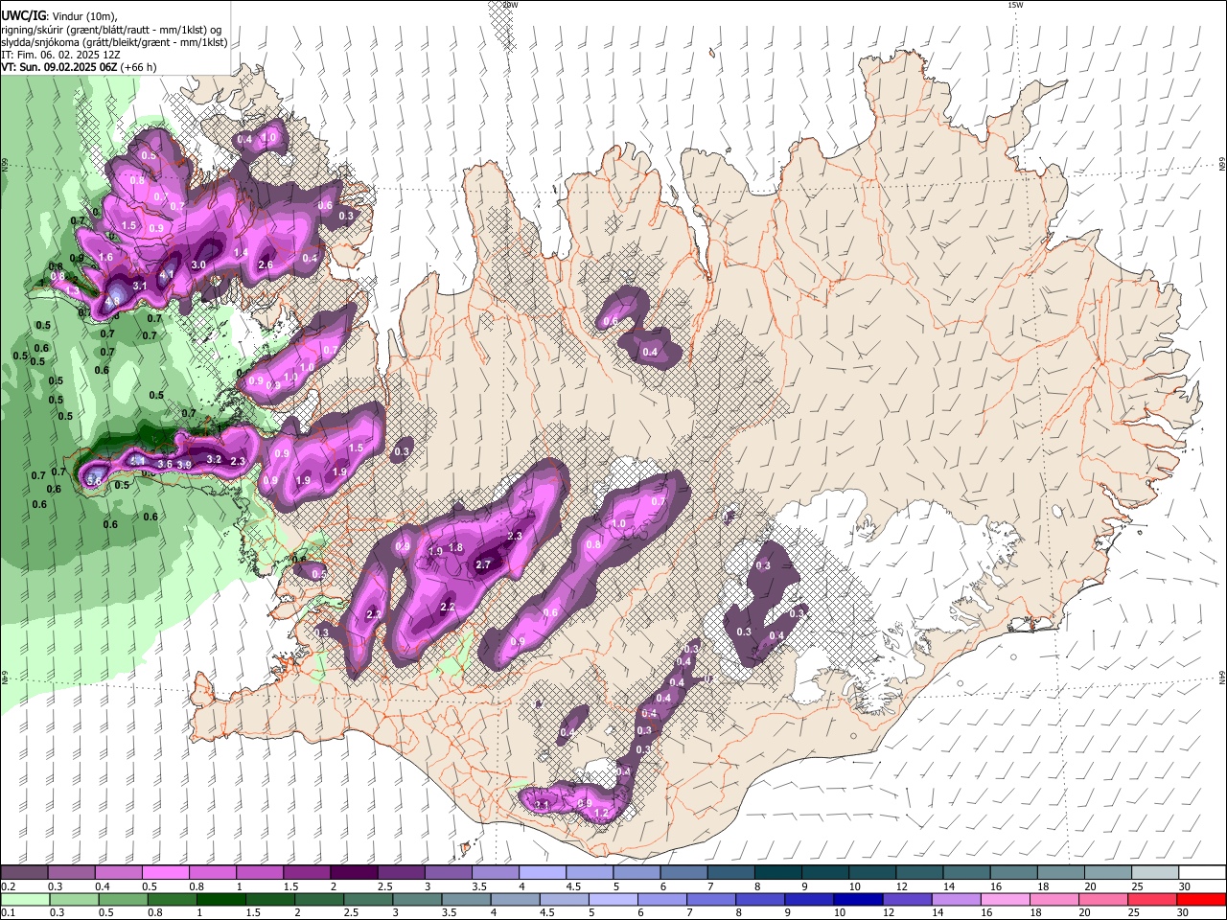Viewport: 1227px width, 920px height.
Task: Click the 3.2 snowfall value on the map
Action: (x=215, y=460)
